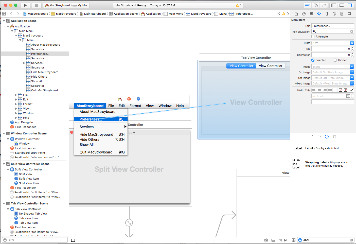Open the Attributes inspector
356x244 pixels.
[x=319, y=14]
